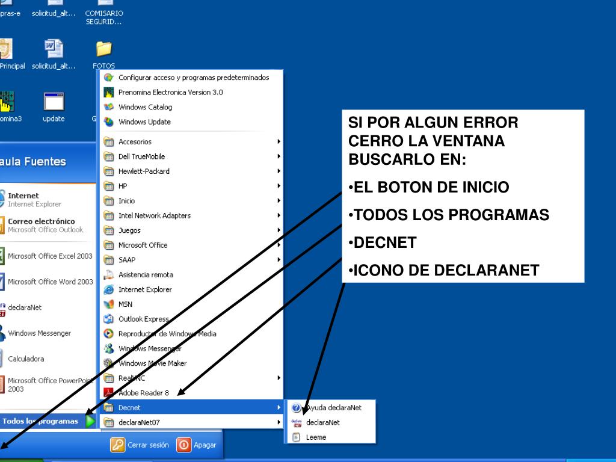Expand the HP submenu arrow
Screen dimensions: 616x462
click(x=279, y=186)
